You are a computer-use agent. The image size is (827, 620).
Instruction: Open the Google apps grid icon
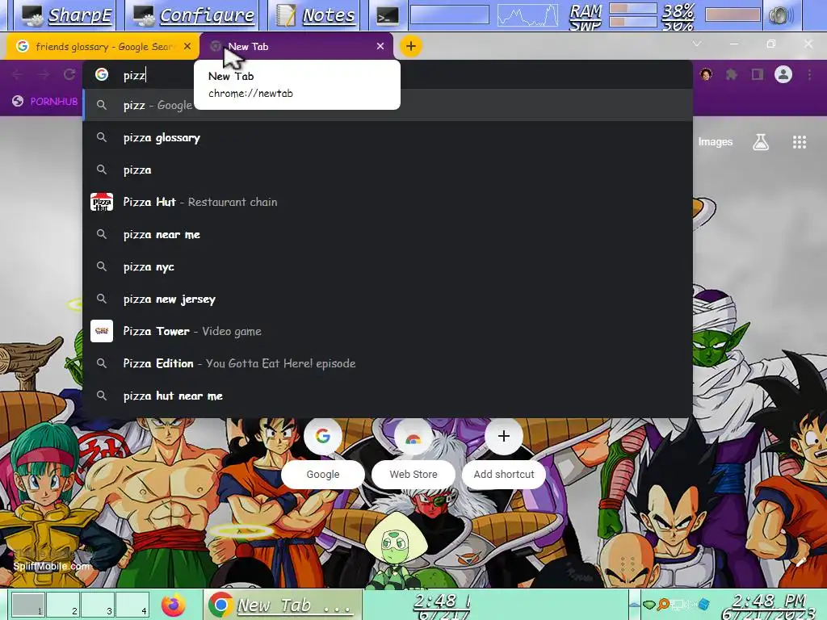point(800,142)
